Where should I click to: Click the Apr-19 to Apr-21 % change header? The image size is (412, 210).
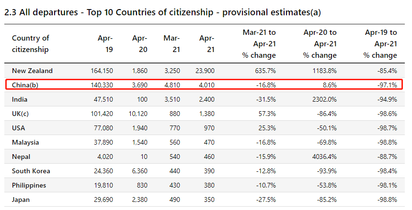(x=380, y=43)
